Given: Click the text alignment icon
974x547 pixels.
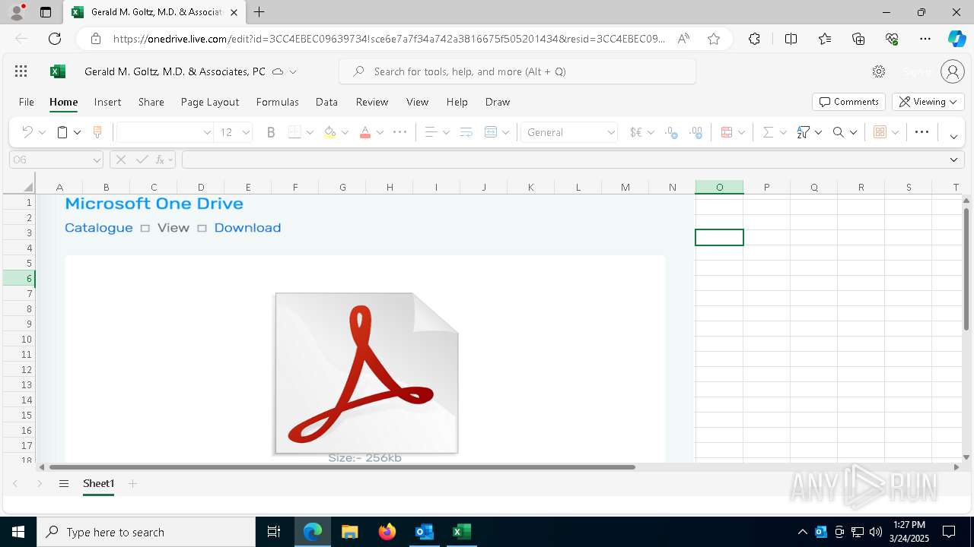Looking at the screenshot, I should pyautogui.click(x=431, y=132).
